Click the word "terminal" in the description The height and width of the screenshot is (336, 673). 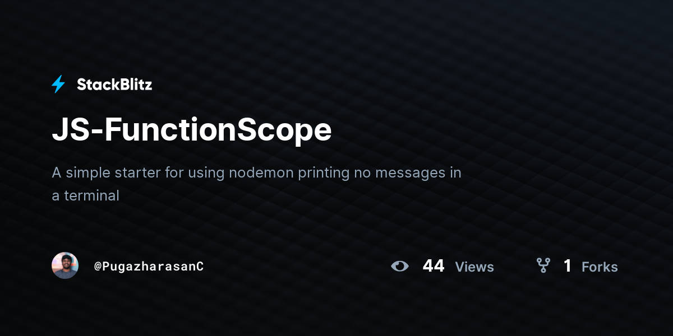pos(91,195)
